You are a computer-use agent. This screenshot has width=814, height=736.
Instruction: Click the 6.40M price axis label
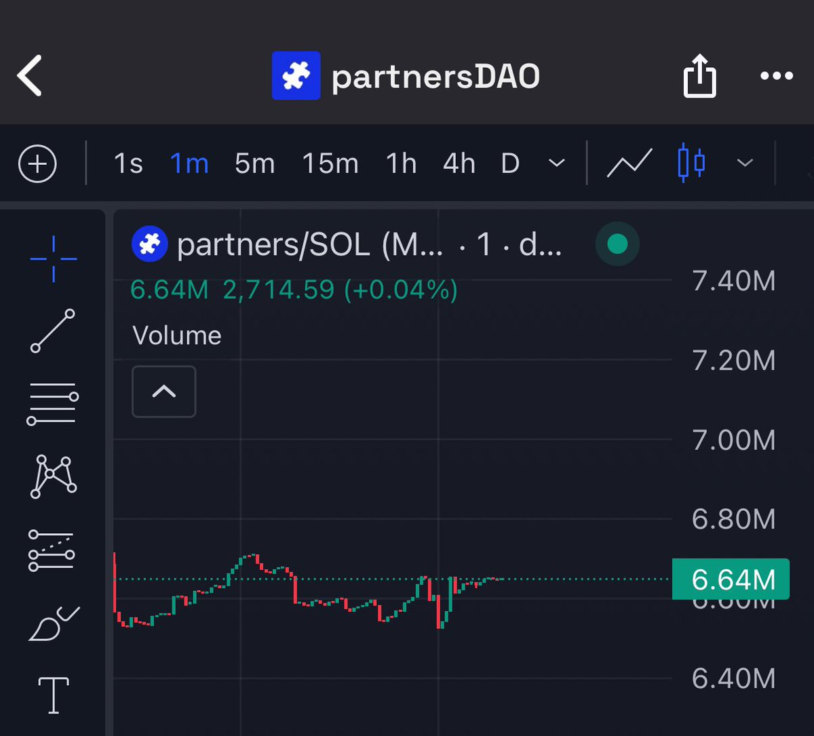click(x=734, y=678)
